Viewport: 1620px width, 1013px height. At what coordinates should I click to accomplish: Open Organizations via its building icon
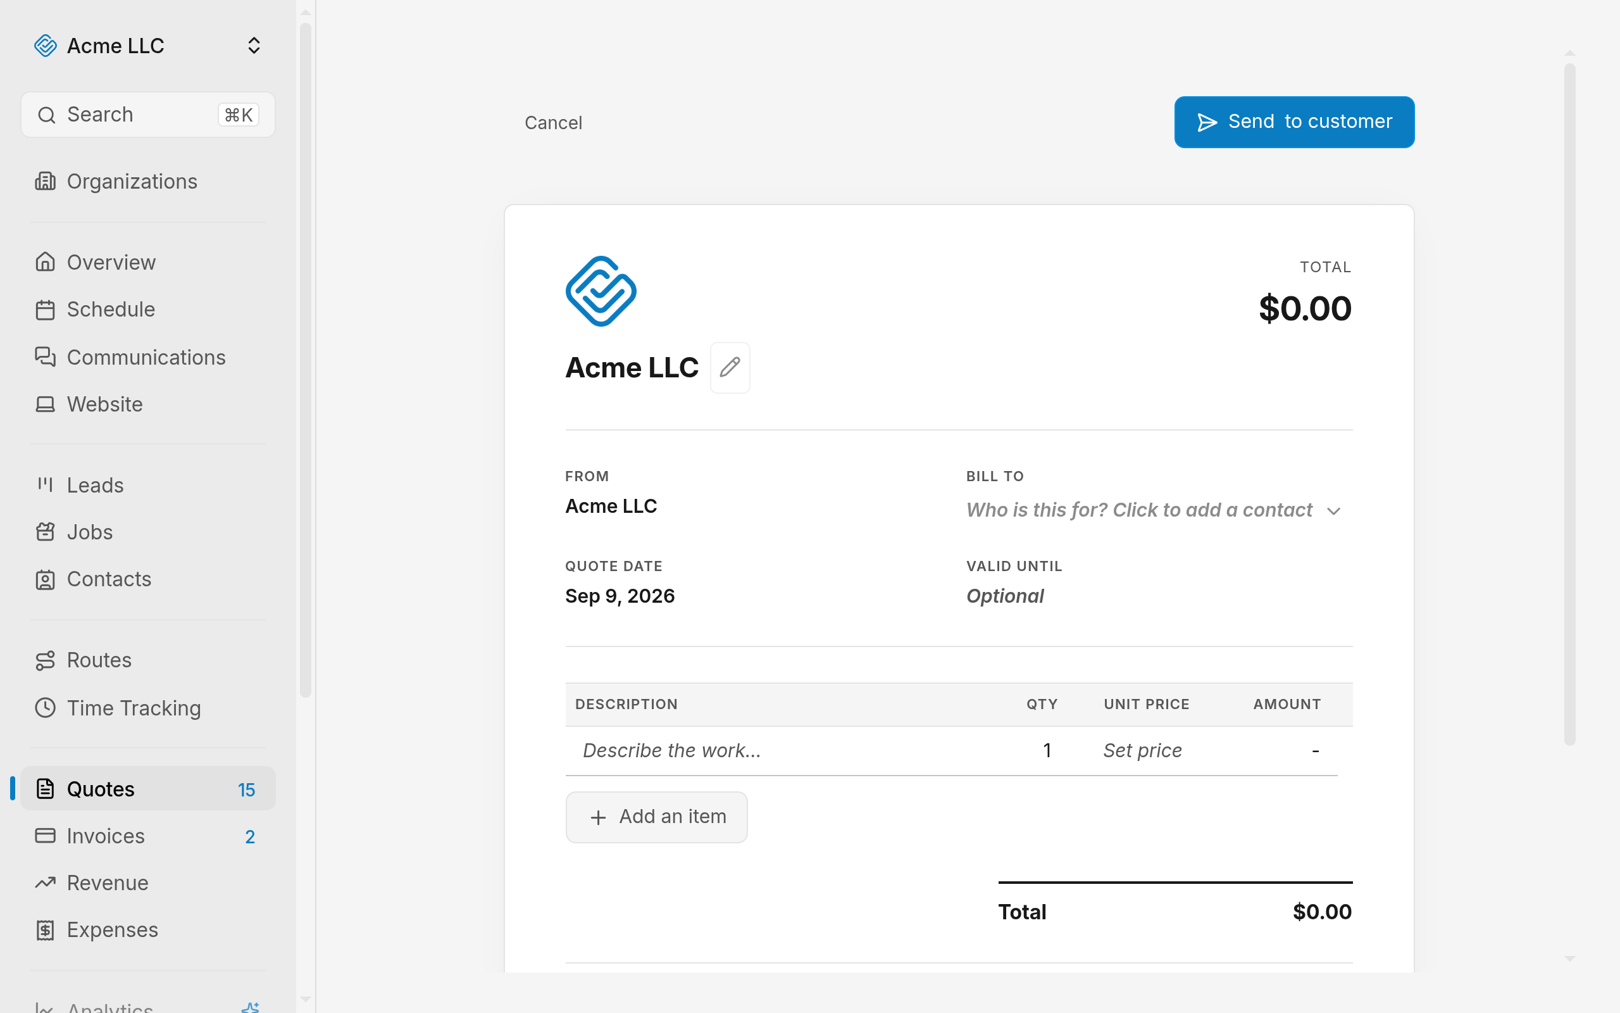45,181
